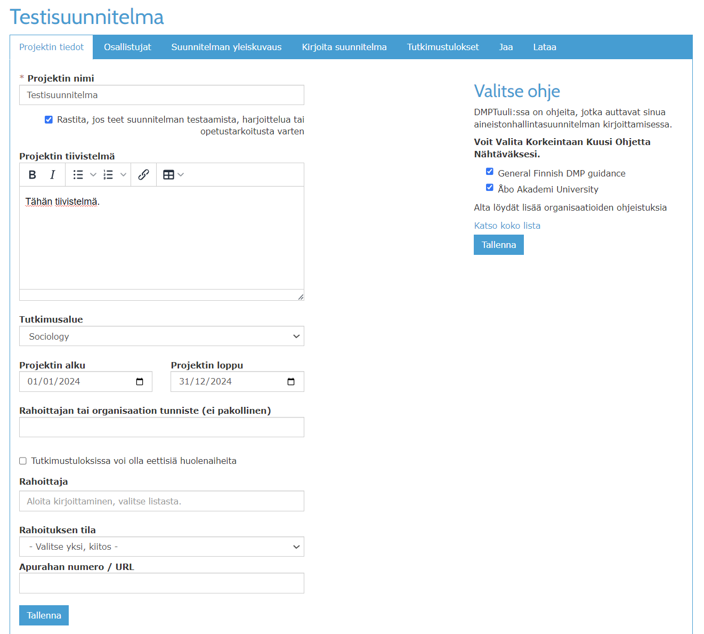The height and width of the screenshot is (634, 704).
Task: Click the Projektin nimi input field
Action: (x=161, y=95)
